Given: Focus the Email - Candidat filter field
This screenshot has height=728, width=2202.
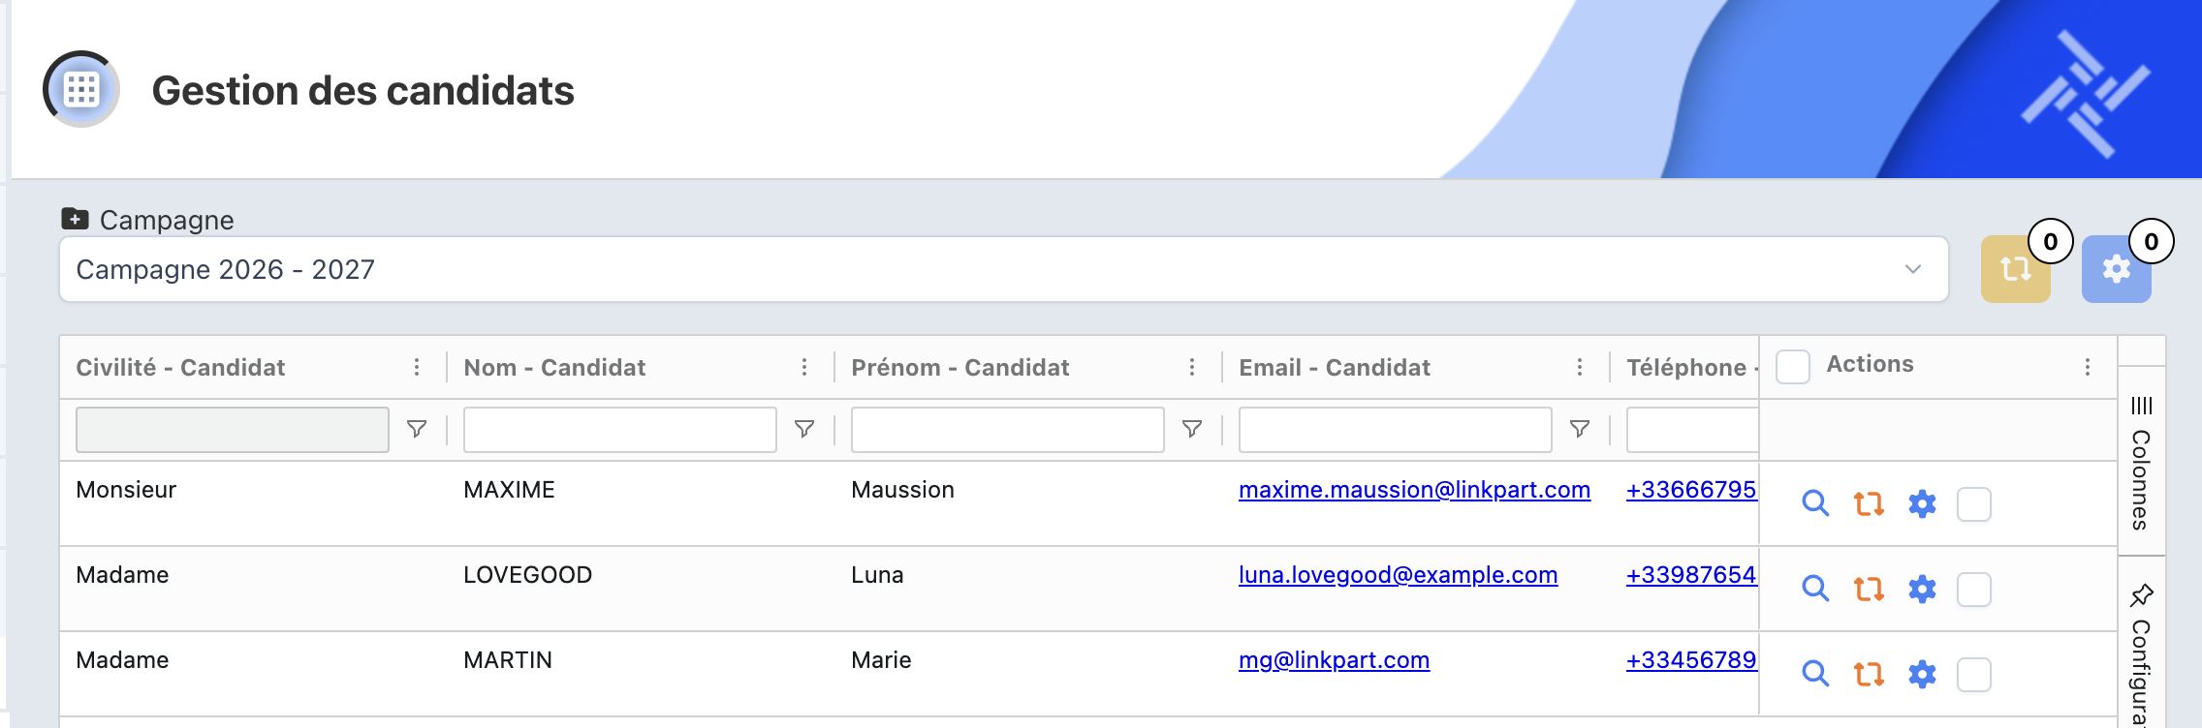Looking at the screenshot, I should click(x=1396, y=430).
